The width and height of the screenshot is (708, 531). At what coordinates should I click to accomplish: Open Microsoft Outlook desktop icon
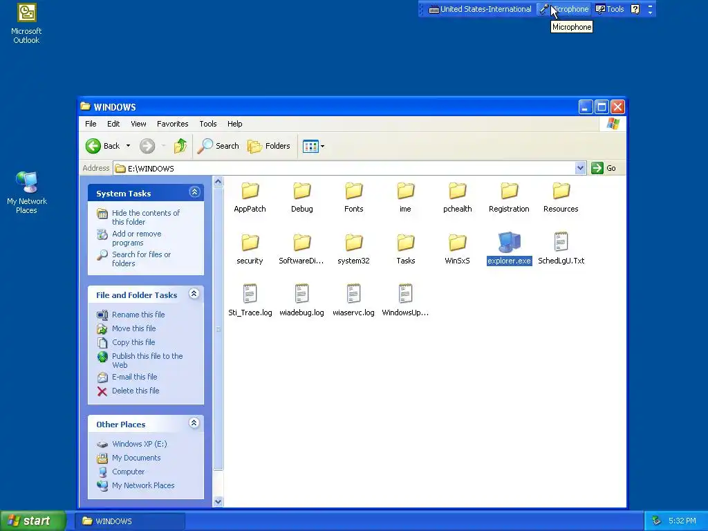(26, 24)
